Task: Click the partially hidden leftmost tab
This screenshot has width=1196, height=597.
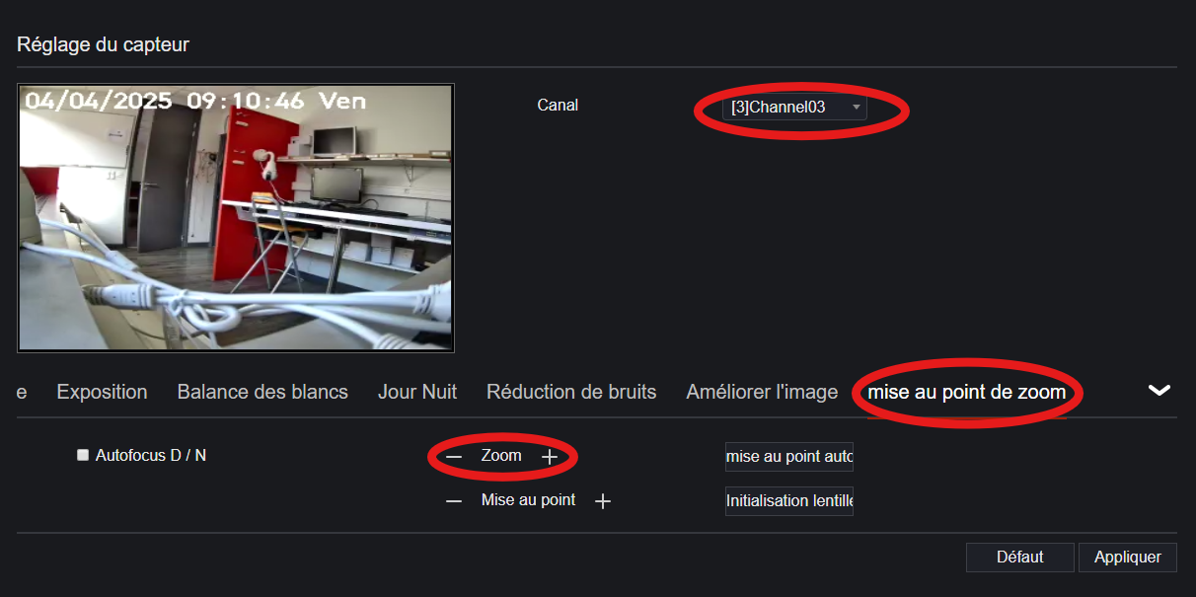Action: tap(22, 392)
